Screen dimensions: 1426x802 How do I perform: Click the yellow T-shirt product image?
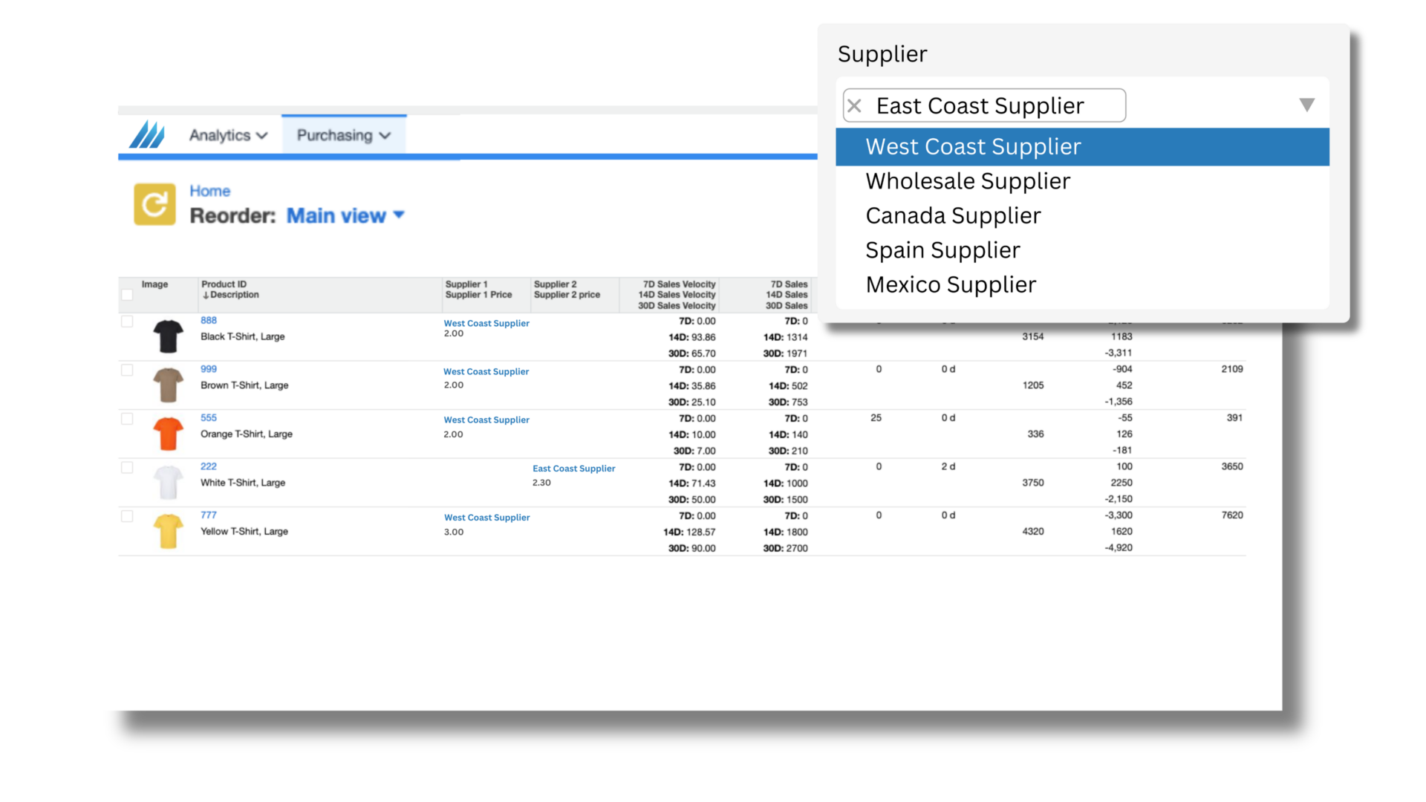pos(169,531)
